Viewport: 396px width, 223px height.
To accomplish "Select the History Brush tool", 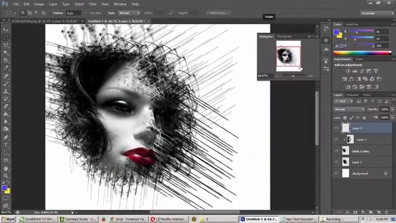I will pos(6,99).
